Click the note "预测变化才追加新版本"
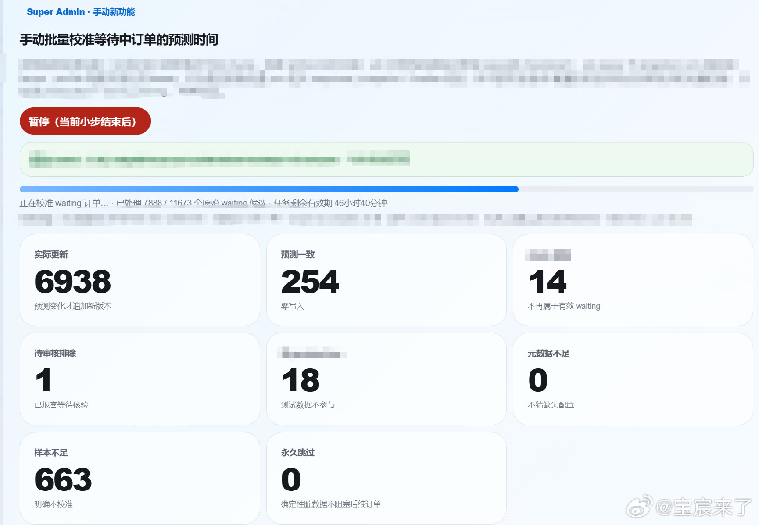This screenshot has height=525, width=759. click(73, 306)
